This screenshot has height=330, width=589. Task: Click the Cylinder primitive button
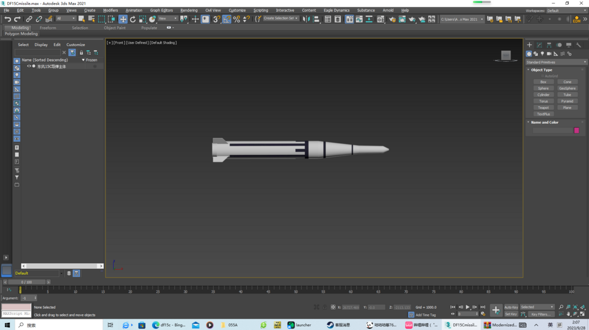(x=543, y=95)
